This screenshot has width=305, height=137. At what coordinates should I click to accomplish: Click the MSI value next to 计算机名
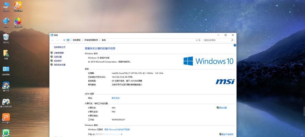114,108
